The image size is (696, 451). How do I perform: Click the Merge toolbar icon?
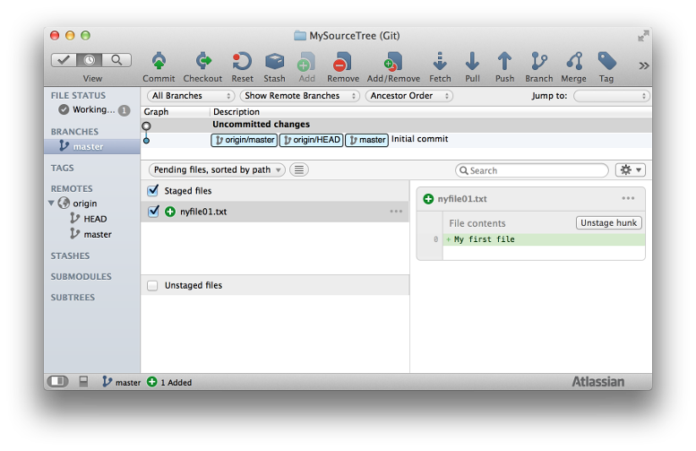pyautogui.click(x=574, y=61)
